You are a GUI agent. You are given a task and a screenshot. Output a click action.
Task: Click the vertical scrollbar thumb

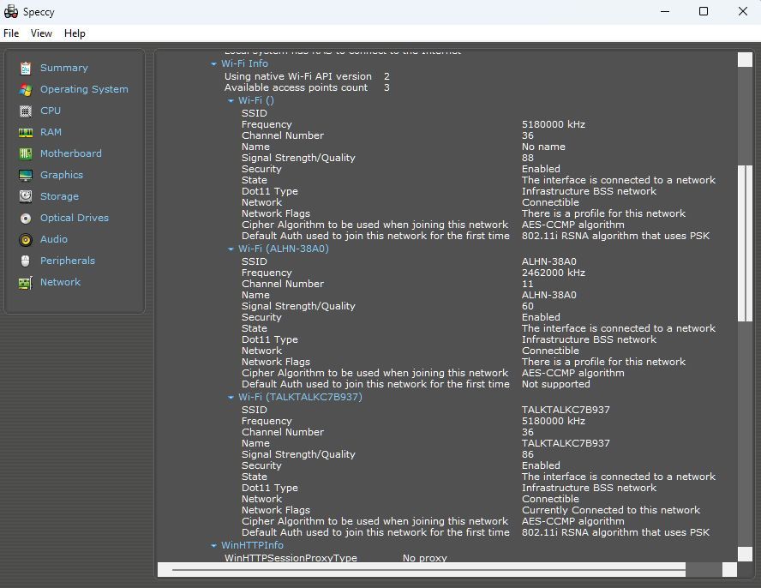[x=745, y=243]
